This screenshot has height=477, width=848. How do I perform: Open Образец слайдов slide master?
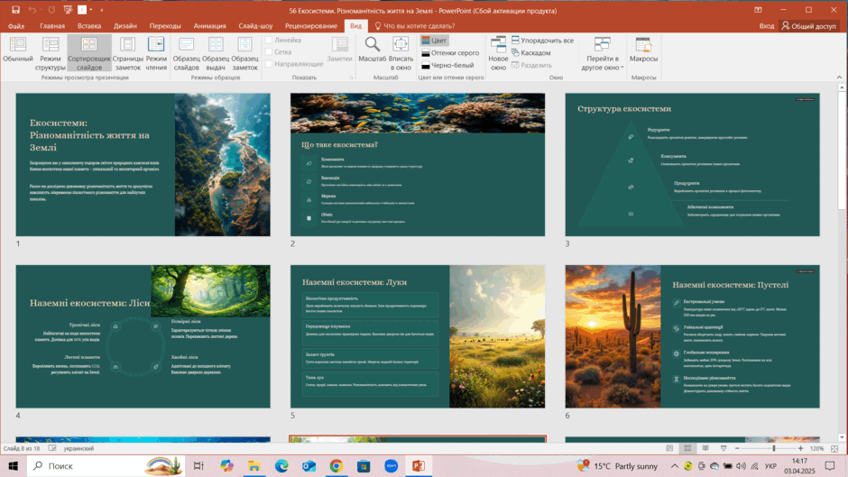pyautogui.click(x=186, y=53)
